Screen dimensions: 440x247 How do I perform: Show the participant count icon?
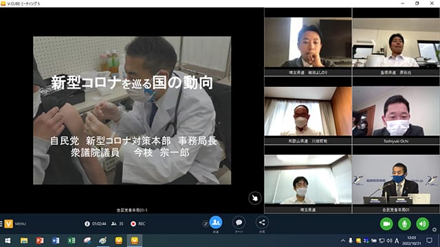coord(113,224)
